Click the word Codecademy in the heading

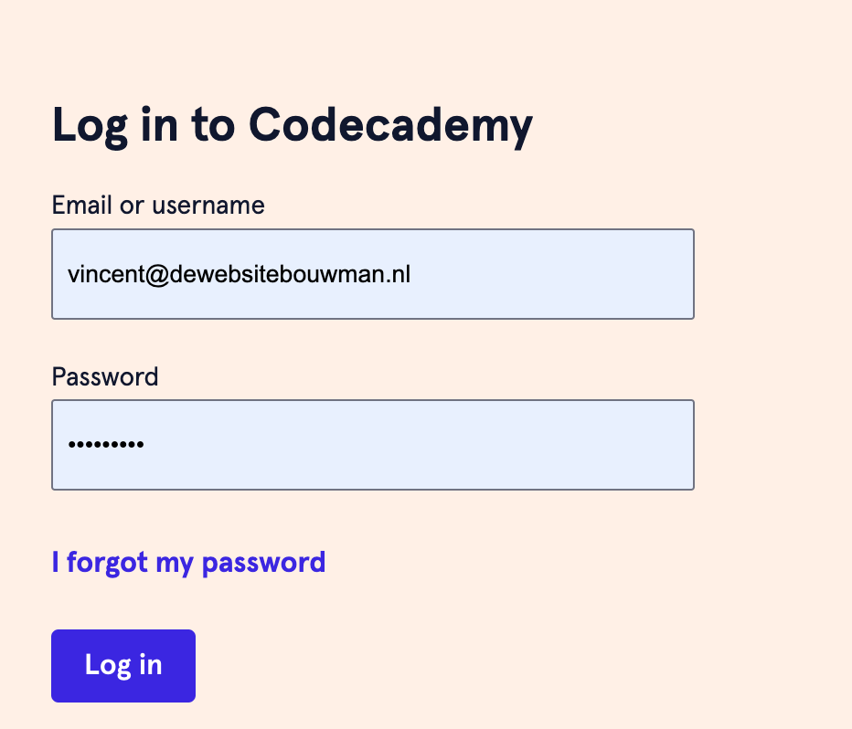point(390,125)
